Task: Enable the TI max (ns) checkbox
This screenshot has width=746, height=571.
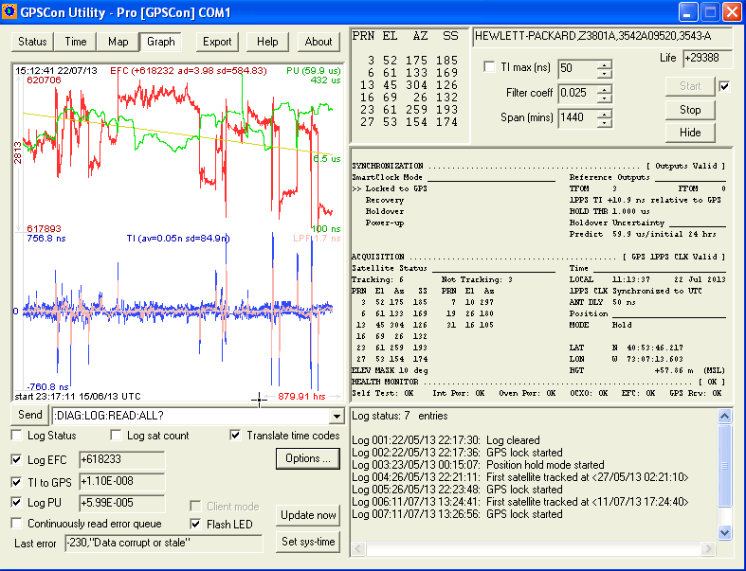Action: 489,67
